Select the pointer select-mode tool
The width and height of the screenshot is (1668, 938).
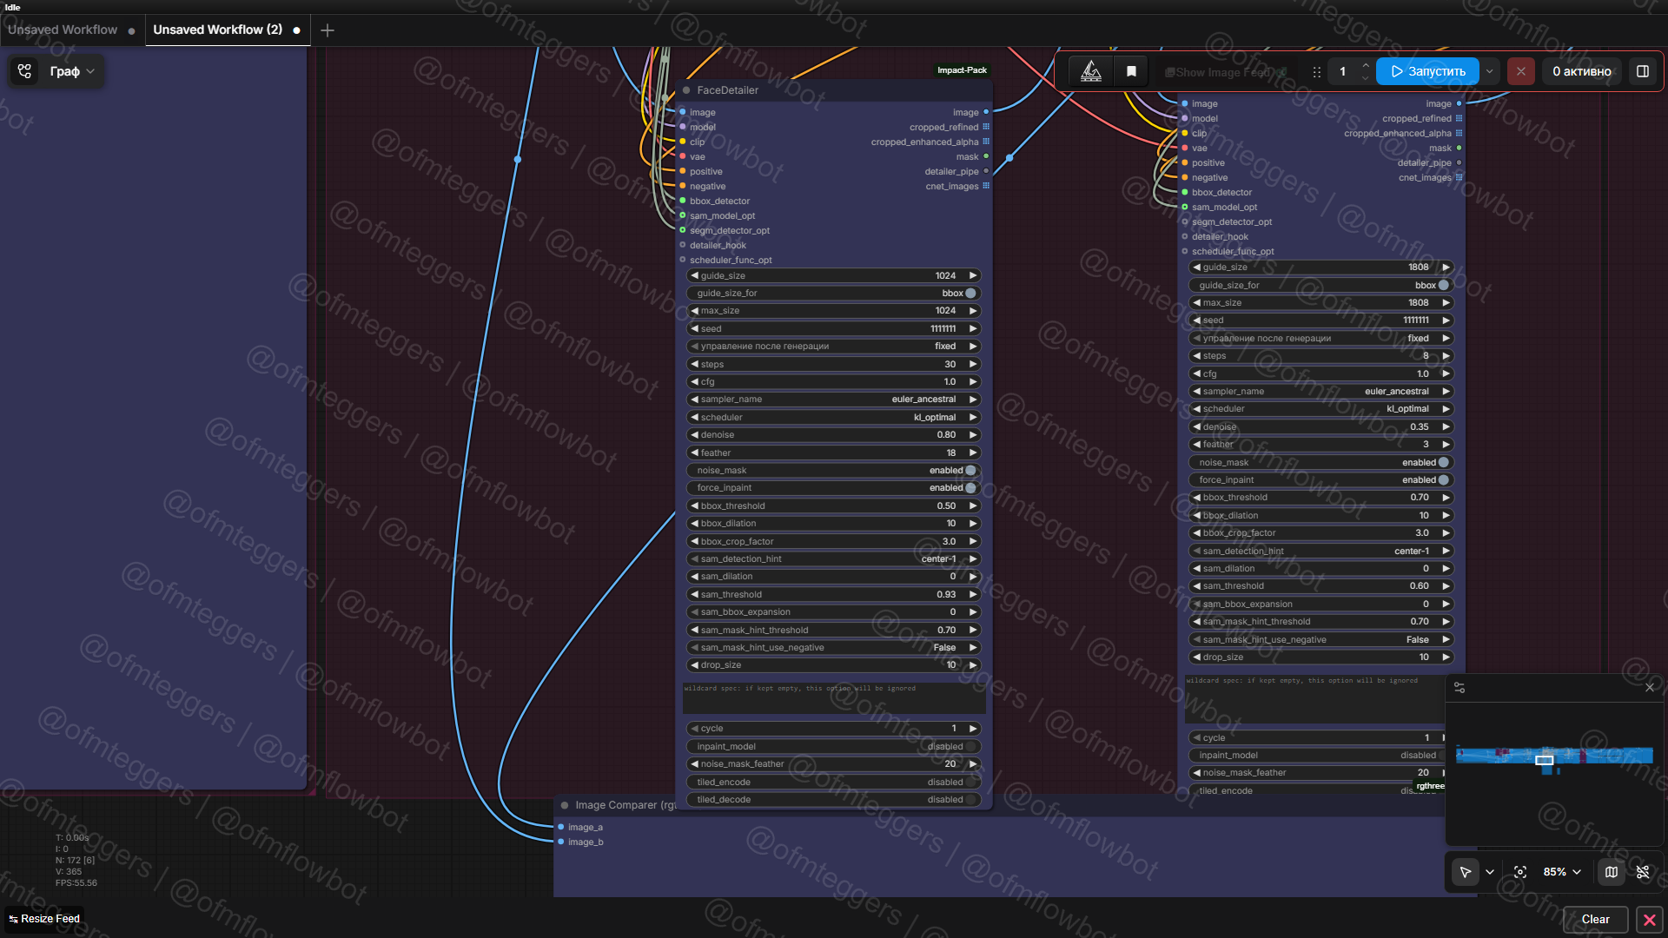click(x=1466, y=872)
